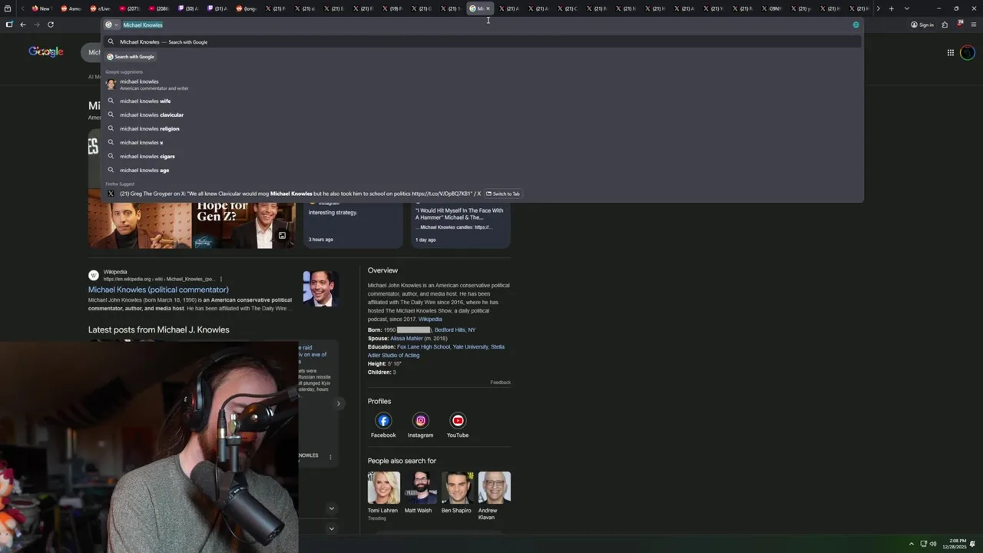Open search engine selector dropdown in address bar
983x553 pixels.
(x=112, y=25)
